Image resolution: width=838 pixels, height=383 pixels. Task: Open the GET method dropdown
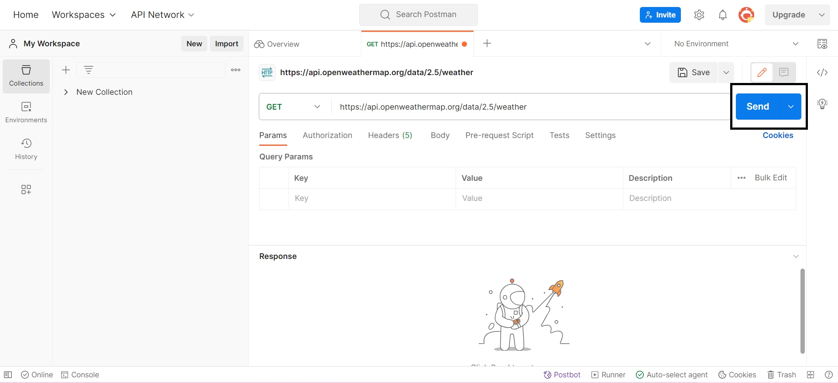click(x=293, y=107)
